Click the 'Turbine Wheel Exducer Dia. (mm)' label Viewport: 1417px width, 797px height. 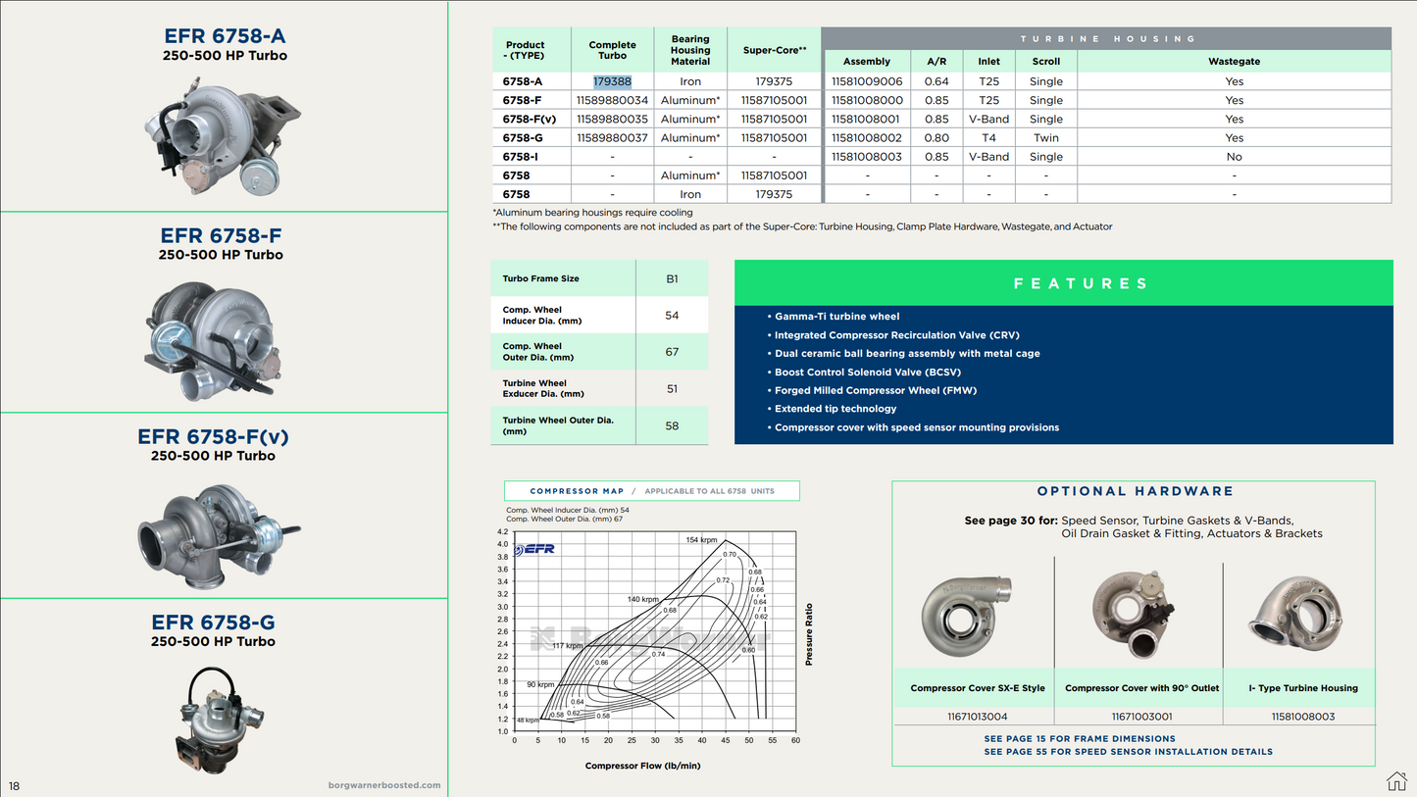543,388
